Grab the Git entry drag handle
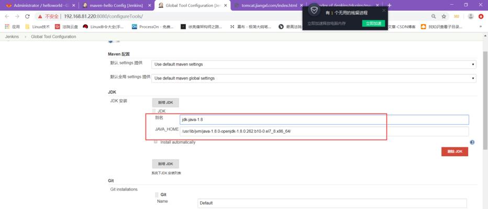Screen dimensions: 488x209 (x=157, y=195)
